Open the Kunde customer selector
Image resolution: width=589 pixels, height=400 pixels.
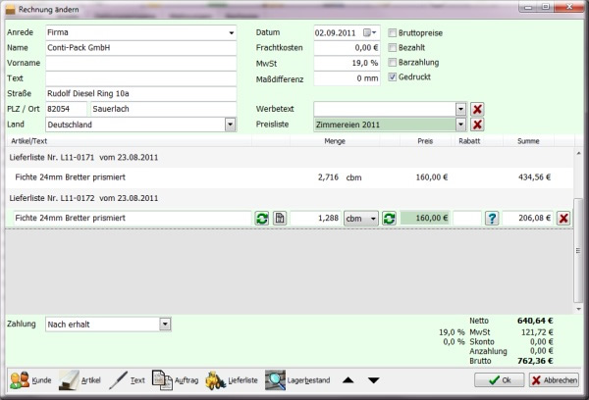click(x=30, y=380)
